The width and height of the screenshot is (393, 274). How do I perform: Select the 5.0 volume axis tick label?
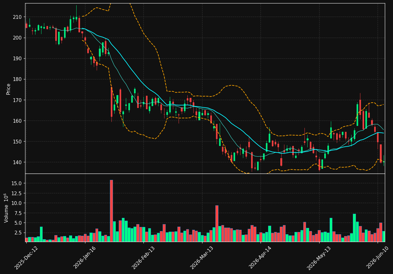18,223
